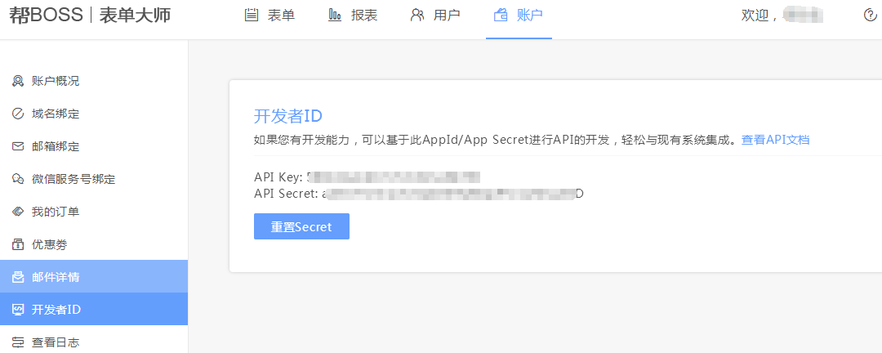Click the view log icon
Screen dimensions: 882x353
[x=18, y=342]
